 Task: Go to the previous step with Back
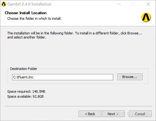(x=90, y=114)
